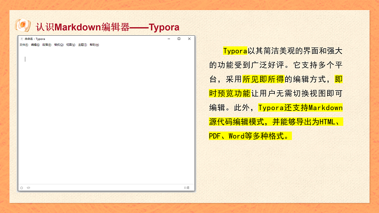
Task: Open the 段落(P) menu
Action: pos(47,45)
